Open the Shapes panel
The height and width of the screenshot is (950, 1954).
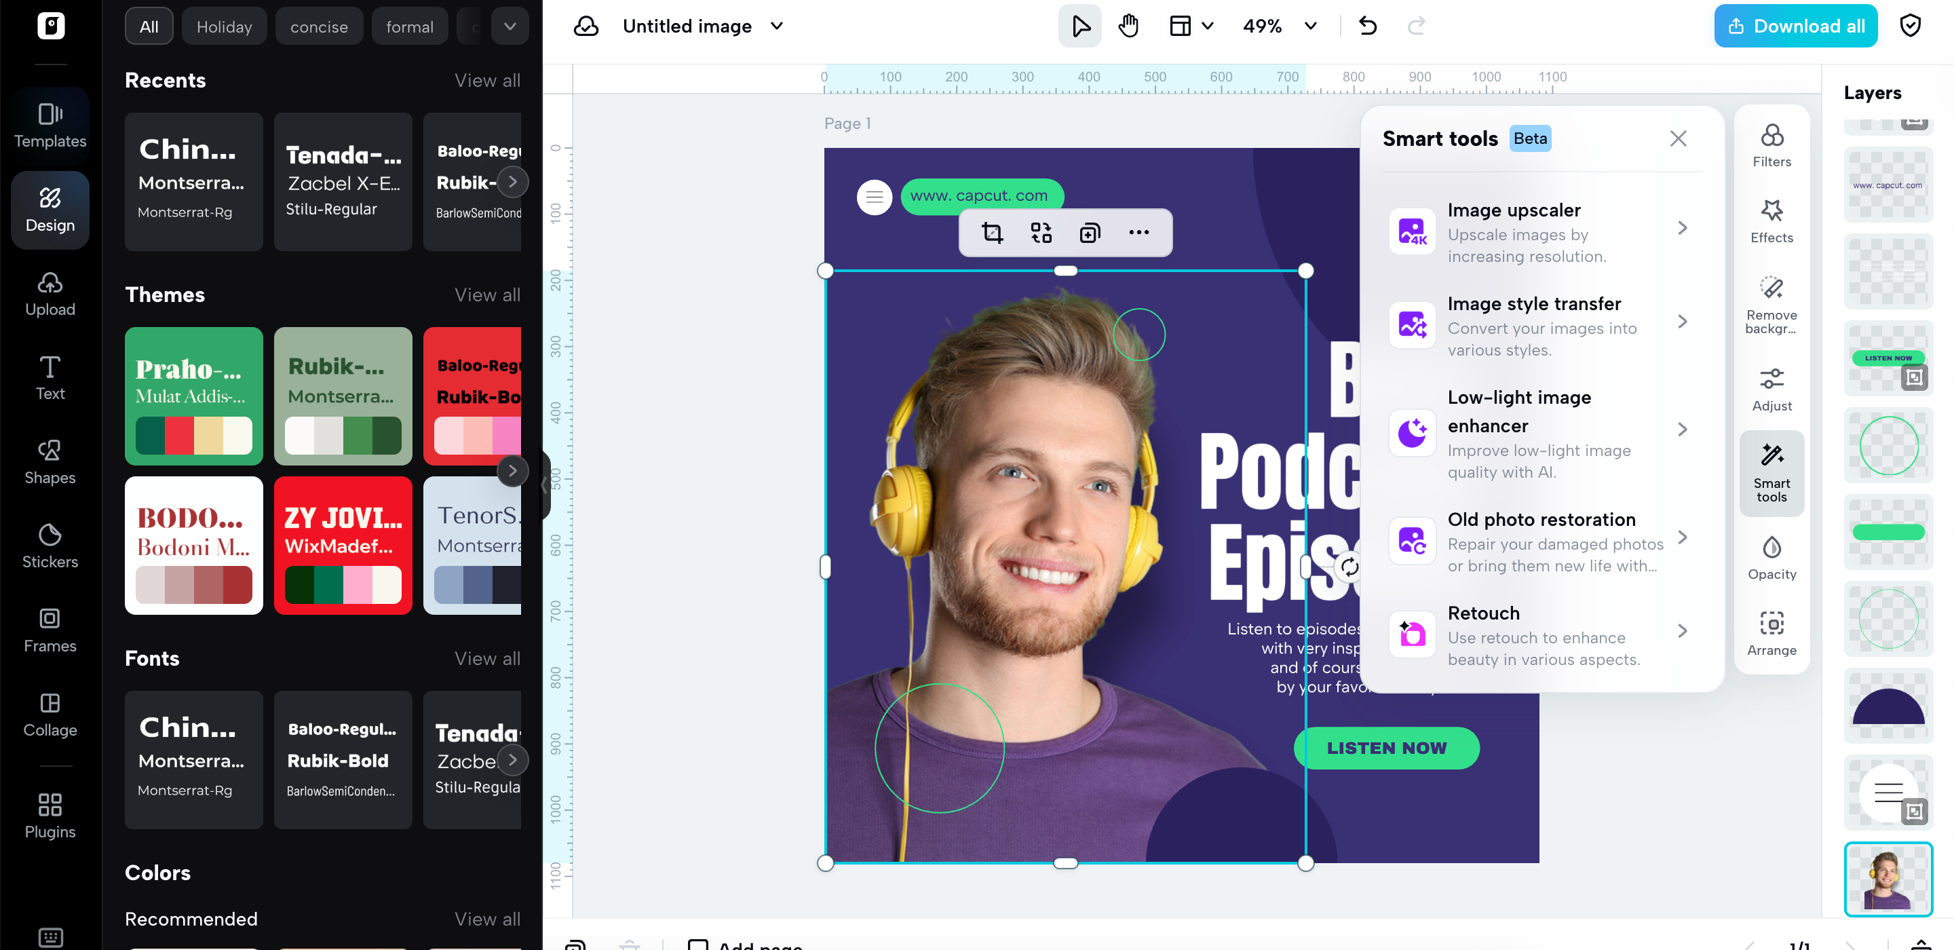[50, 463]
